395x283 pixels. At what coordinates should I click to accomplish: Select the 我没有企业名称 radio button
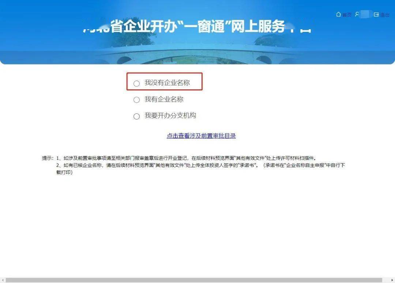point(136,83)
